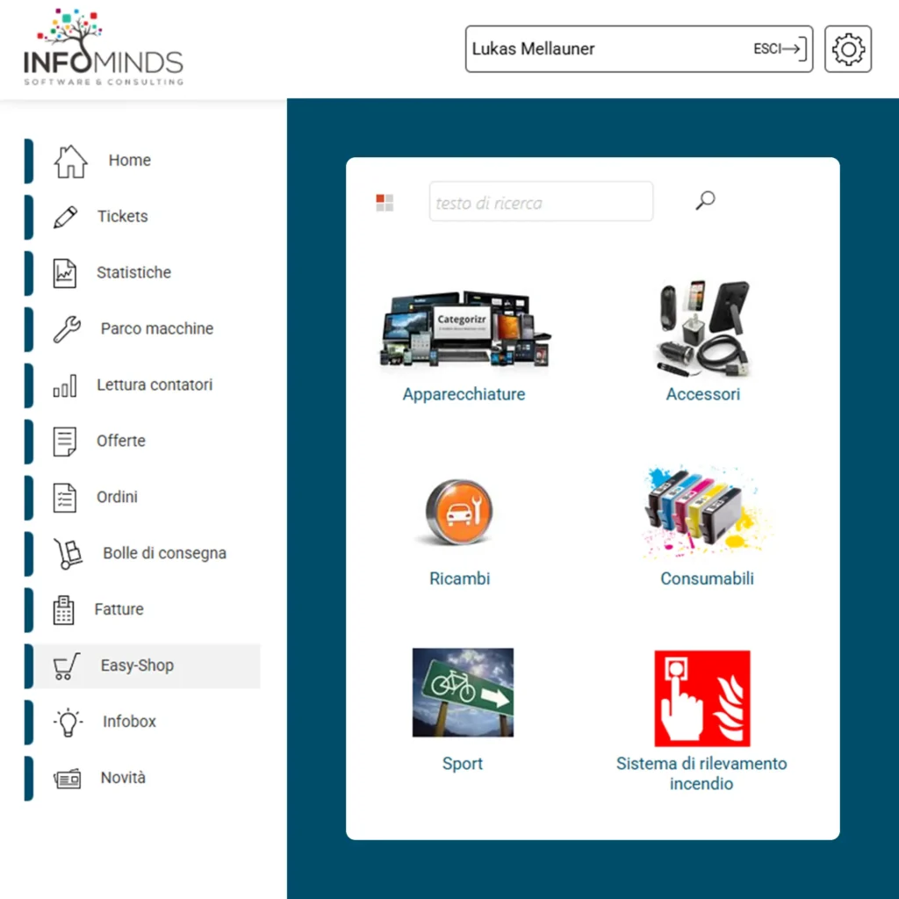Click the grid view icon near search
This screenshot has width=899, height=899.
point(384,201)
